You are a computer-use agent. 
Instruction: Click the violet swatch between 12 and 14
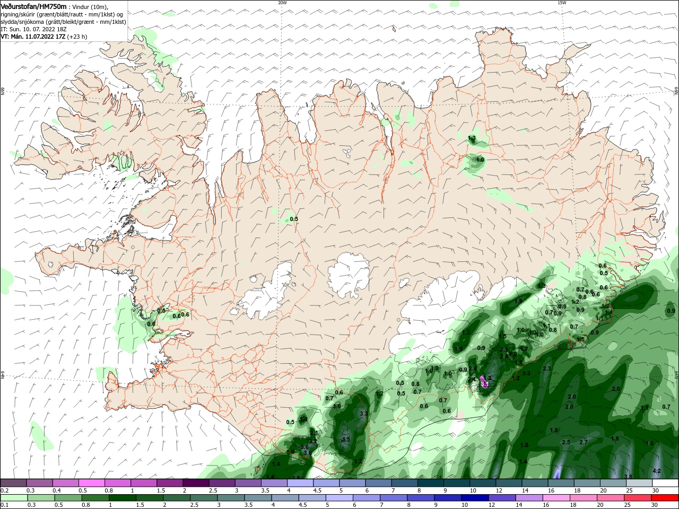point(502,498)
